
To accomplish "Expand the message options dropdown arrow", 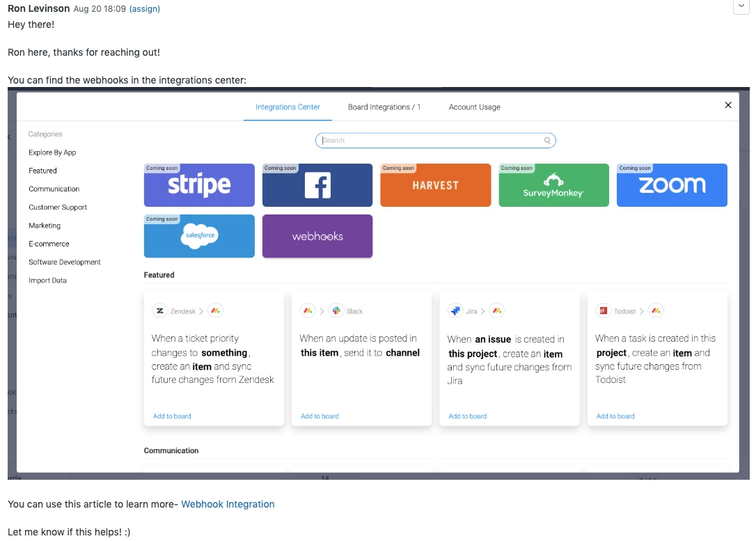I will [741, 6].
